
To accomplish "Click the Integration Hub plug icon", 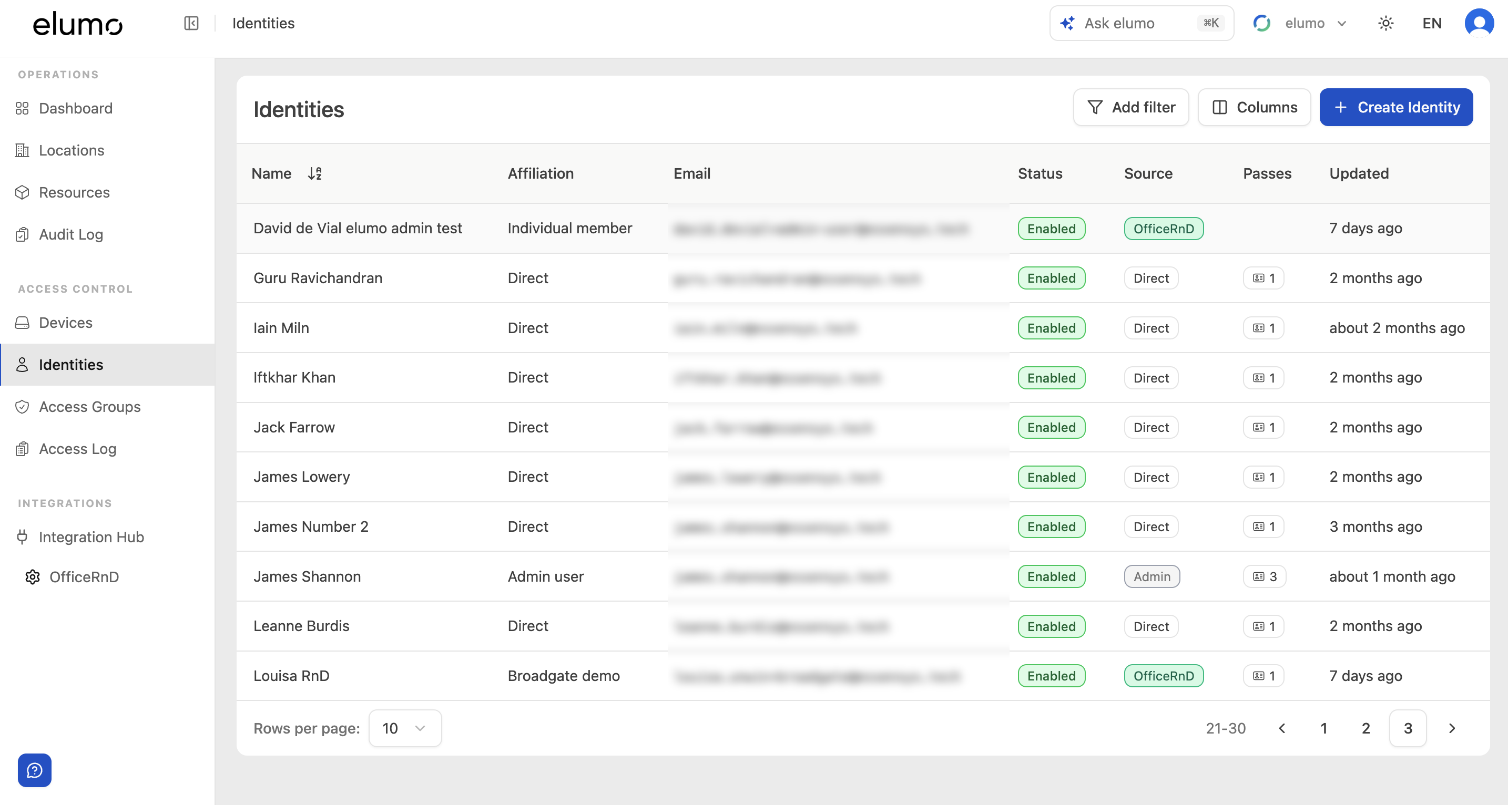I will pyautogui.click(x=22, y=537).
